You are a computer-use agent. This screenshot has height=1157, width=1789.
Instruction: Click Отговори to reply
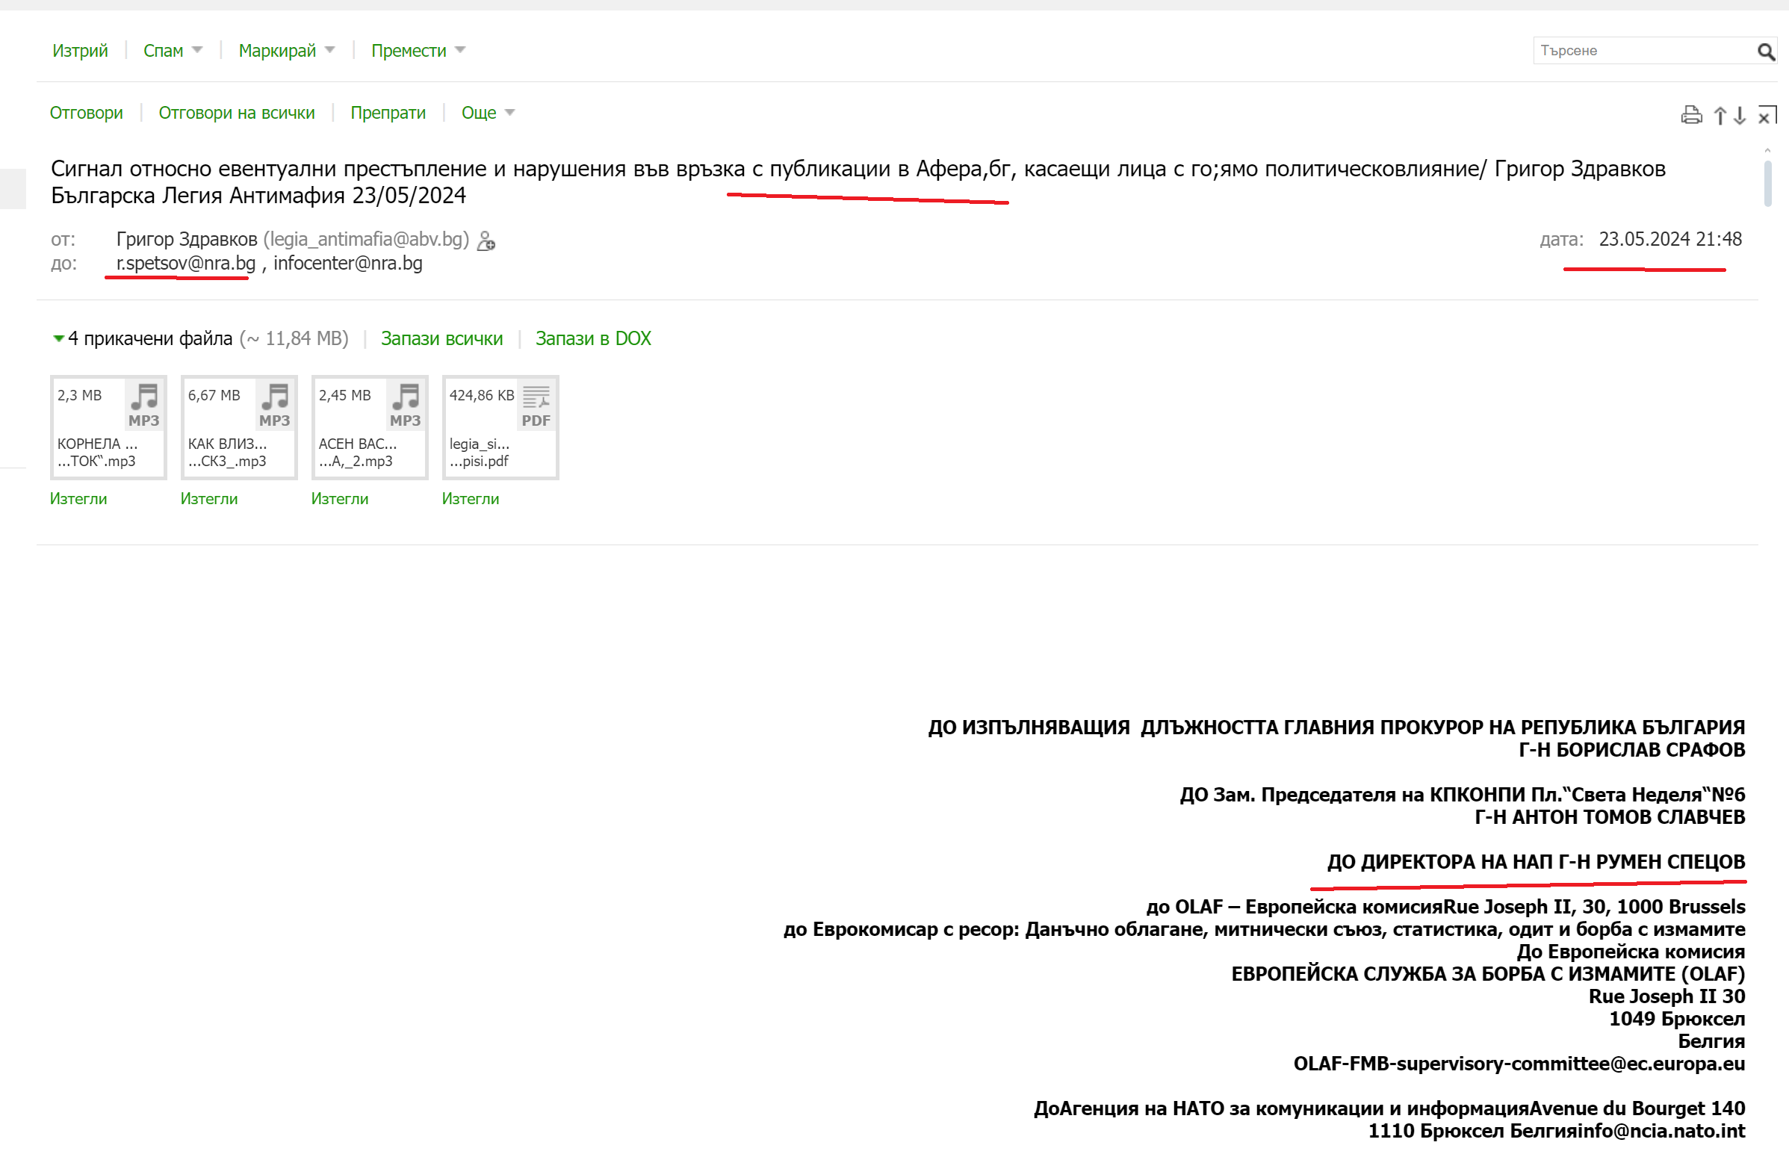pyautogui.click(x=87, y=113)
